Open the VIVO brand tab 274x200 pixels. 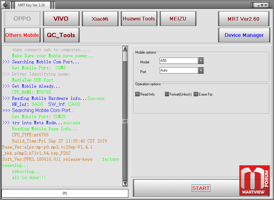(x=61, y=19)
